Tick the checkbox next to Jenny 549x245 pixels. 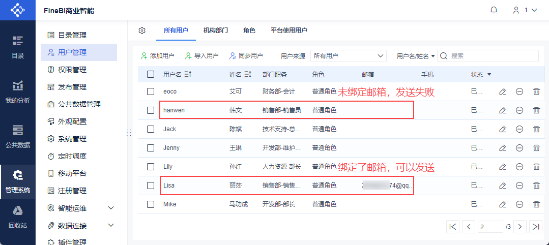151,148
